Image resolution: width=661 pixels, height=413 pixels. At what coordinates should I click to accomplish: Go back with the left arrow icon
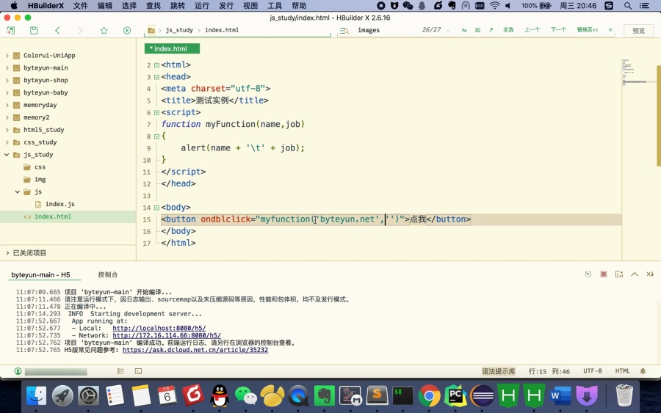pyautogui.click(x=57, y=30)
